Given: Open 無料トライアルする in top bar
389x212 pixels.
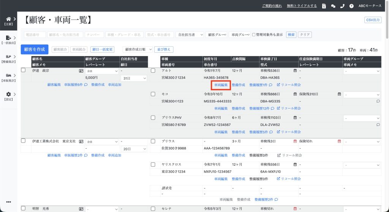Looking at the screenshot, I should pos(302,6).
